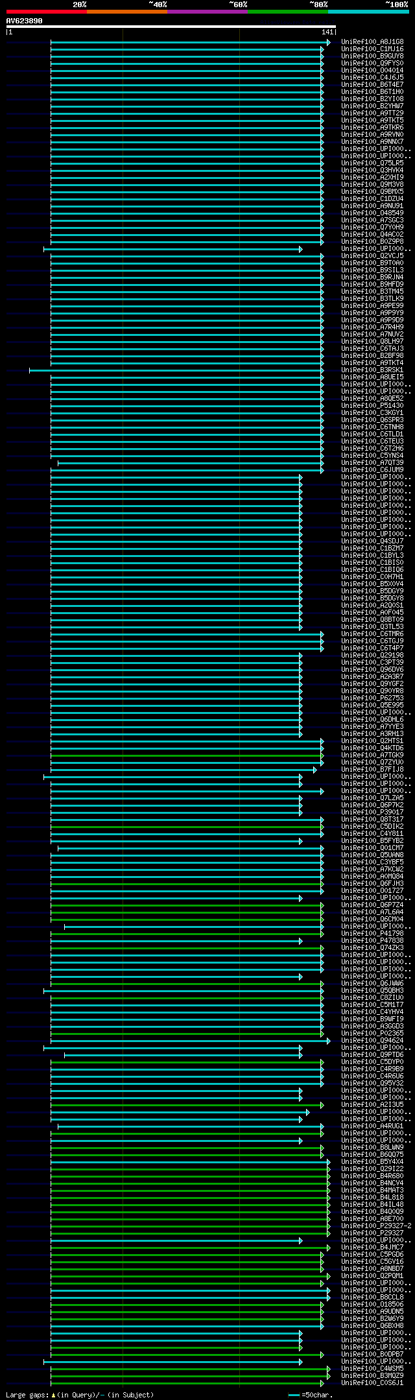Image resolution: width=415 pixels, height=1400 pixels.
Task: Click the UniRef100_A2Q0S1 entry label
Action: [x=372, y=606]
